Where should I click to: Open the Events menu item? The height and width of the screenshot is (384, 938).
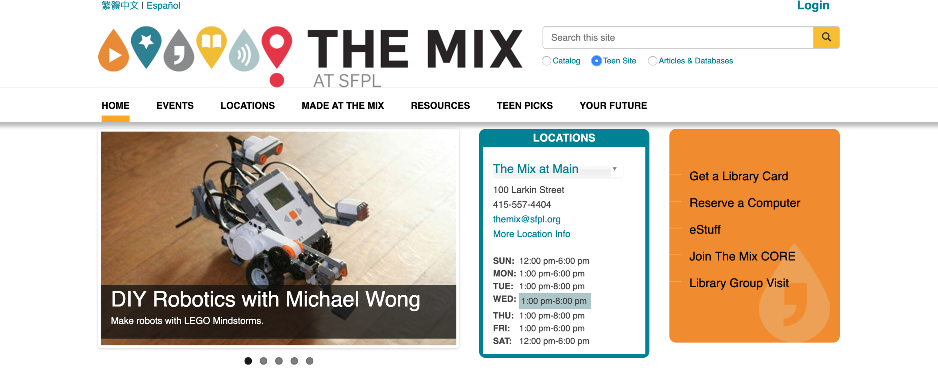coord(175,106)
